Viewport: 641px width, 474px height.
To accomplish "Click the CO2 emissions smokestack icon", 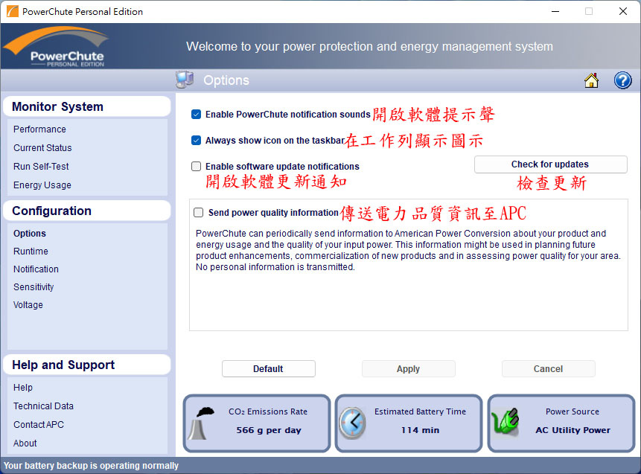I will pos(201,423).
